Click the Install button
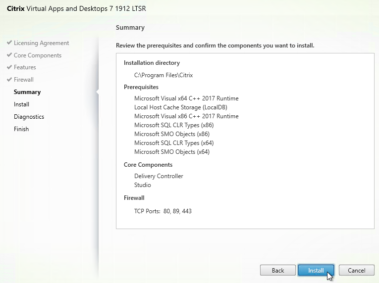The image size is (379, 283). point(316,270)
